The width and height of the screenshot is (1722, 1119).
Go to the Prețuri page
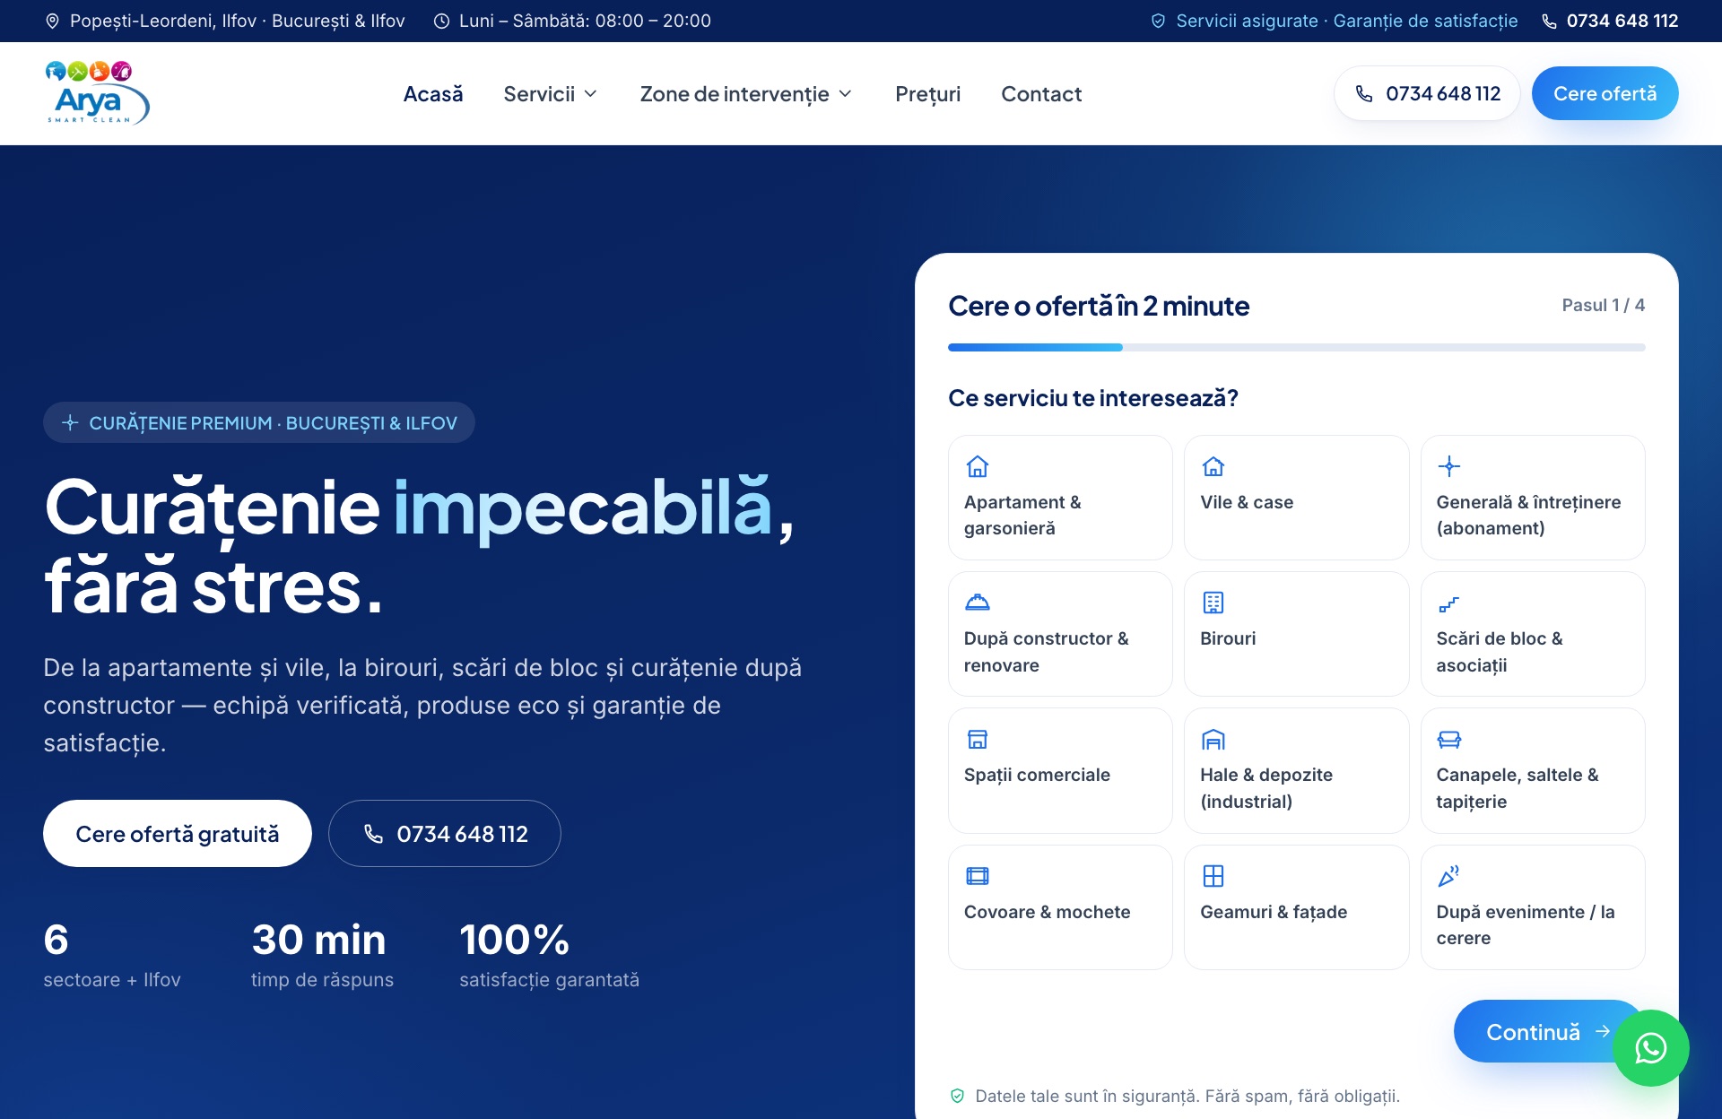(x=927, y=94)
